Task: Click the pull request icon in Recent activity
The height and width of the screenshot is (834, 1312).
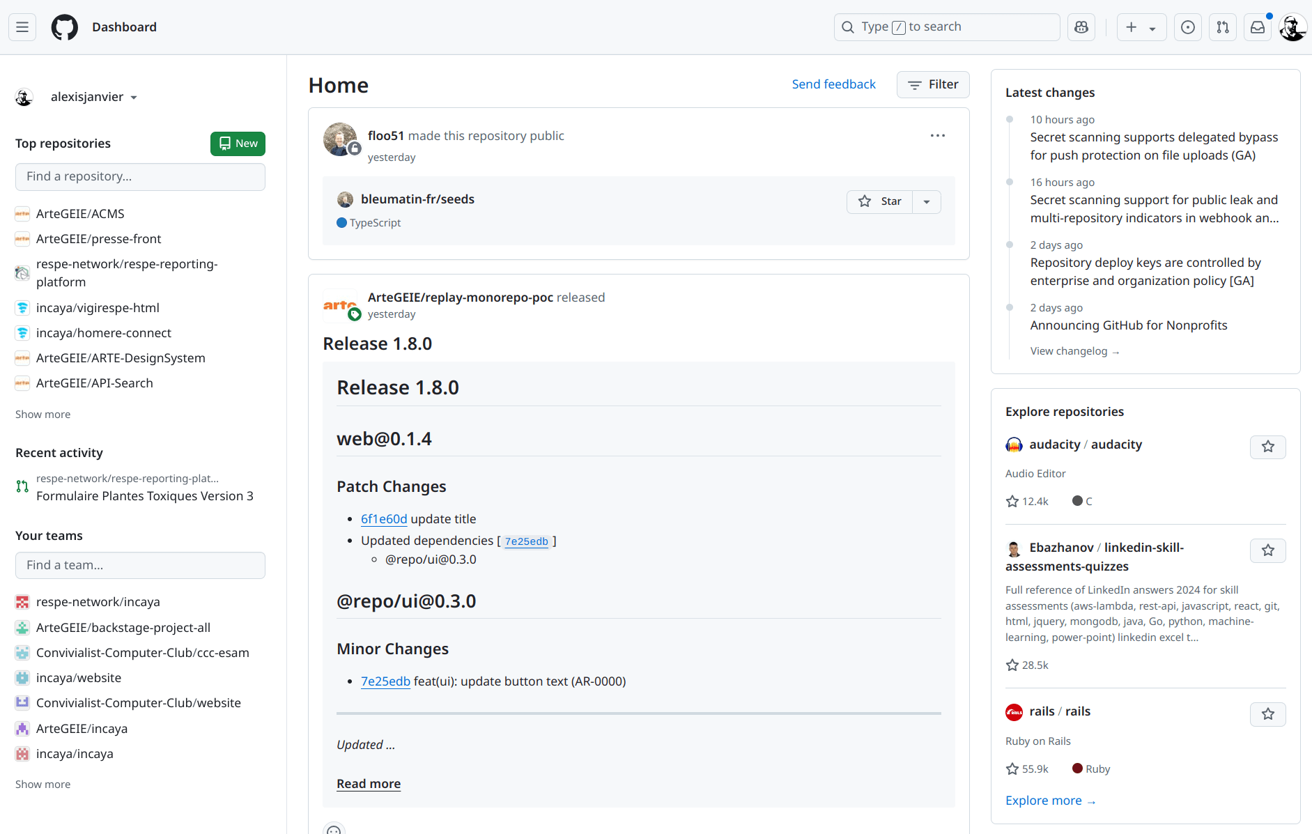Action: click(22, 486)
